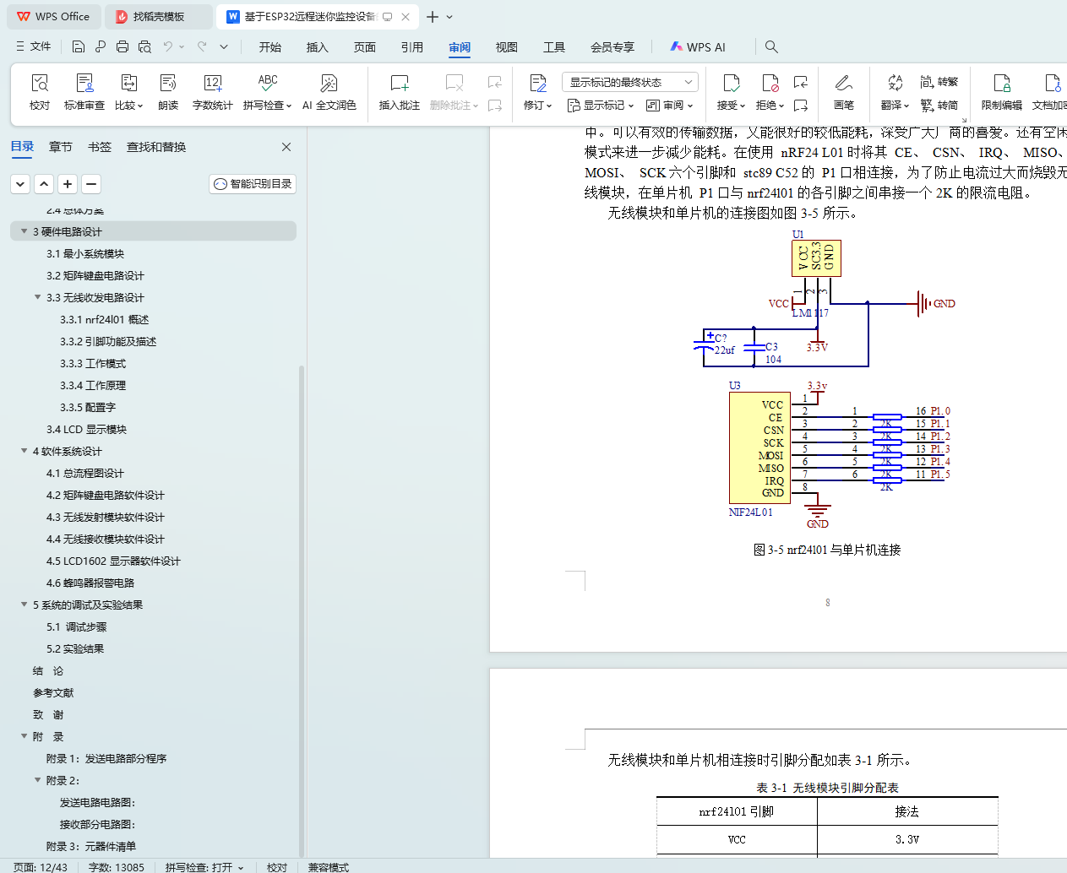
Task: Collapse the 附录 2 node
Action: point(37,780)
